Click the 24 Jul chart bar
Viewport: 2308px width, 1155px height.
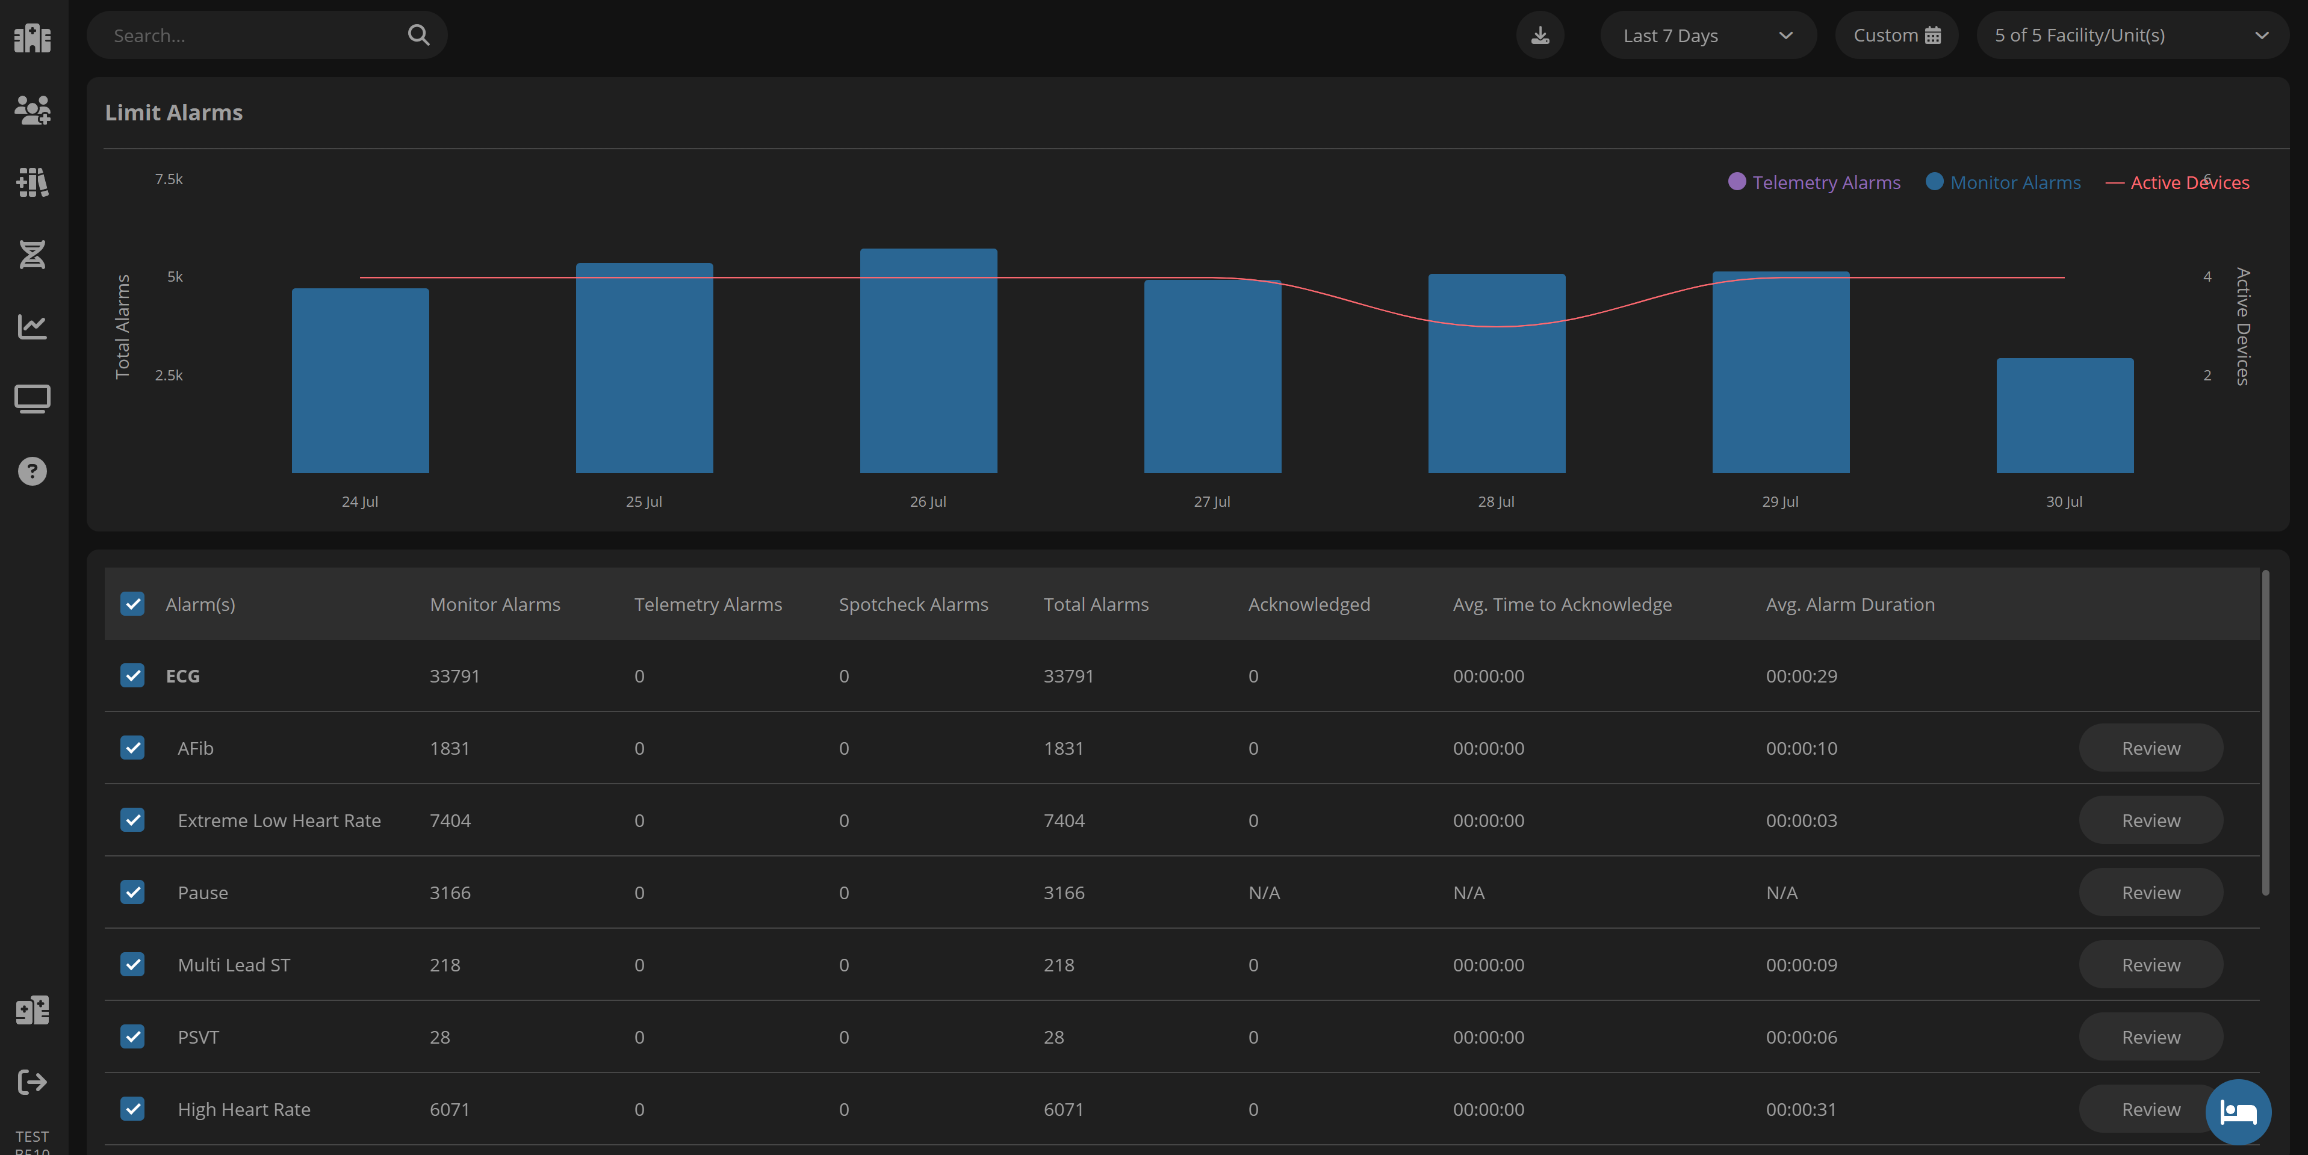[360, 381]
